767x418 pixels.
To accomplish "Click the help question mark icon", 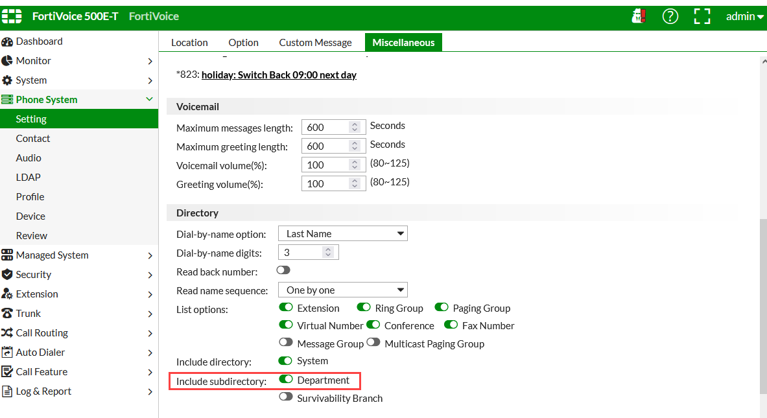I will [x=670, y=16].
